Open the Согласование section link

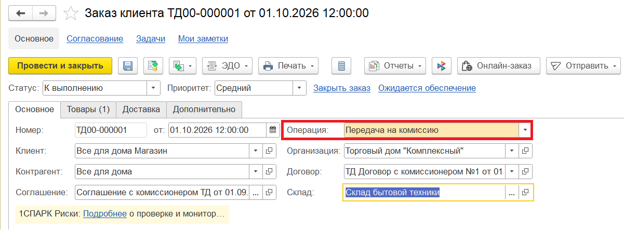95,38
